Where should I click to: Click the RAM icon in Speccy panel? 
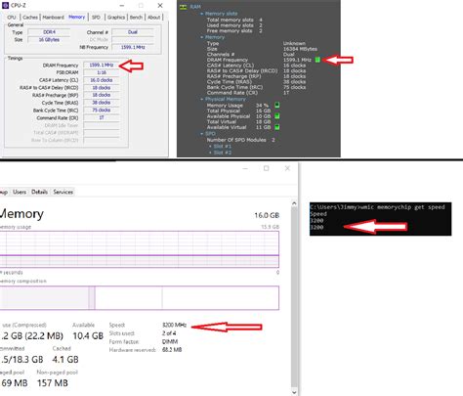184,7
